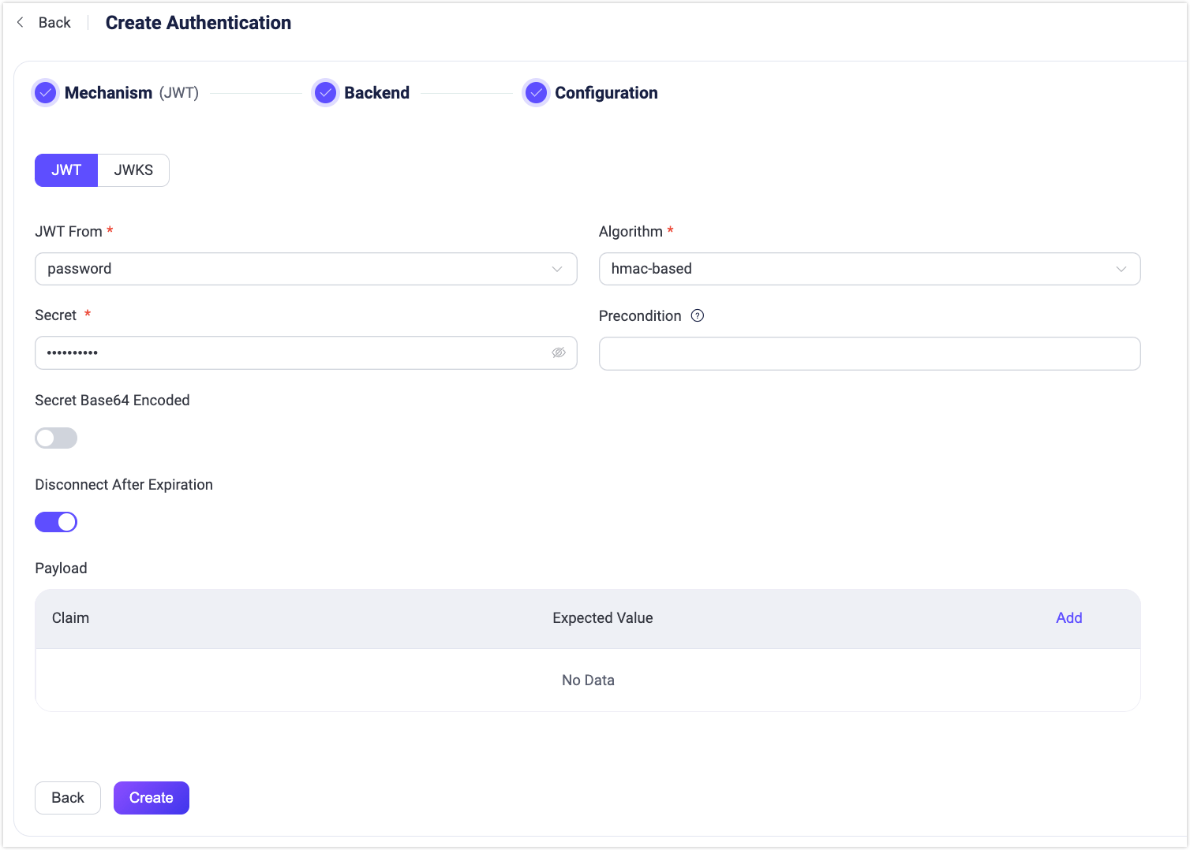Disable the Disconnect After Expiration switch
This screenshot has height=850, width=1190.
click(56, 522)
